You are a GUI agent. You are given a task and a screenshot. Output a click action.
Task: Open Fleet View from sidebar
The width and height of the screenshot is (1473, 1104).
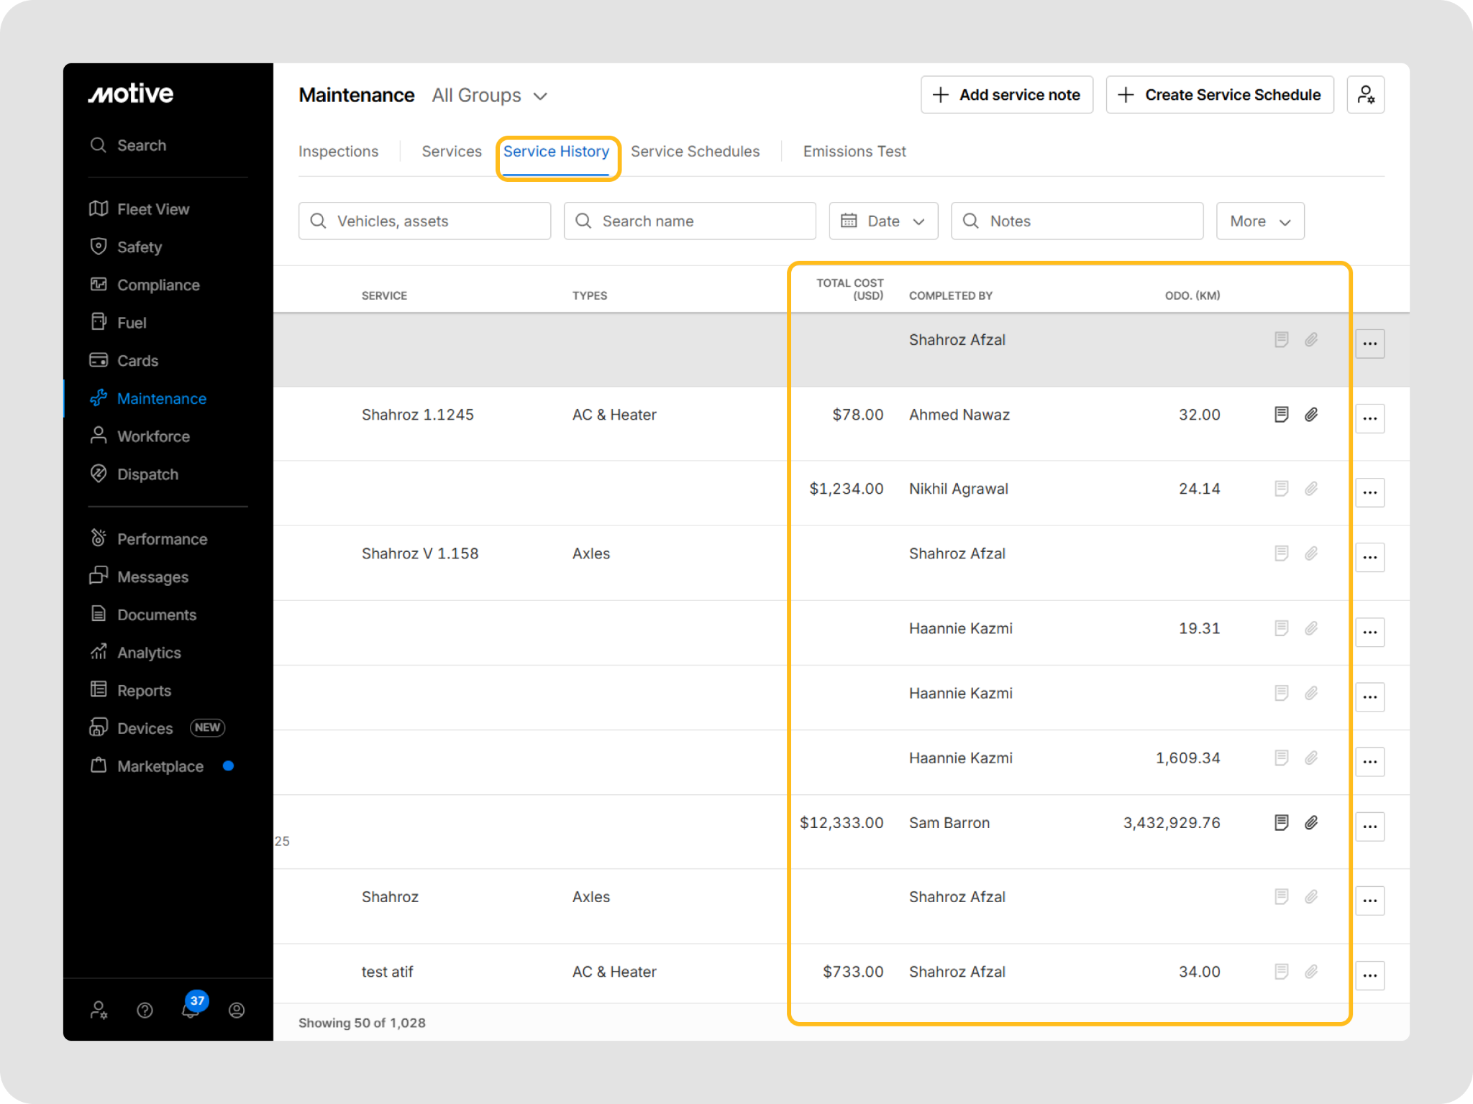(152, 209)
